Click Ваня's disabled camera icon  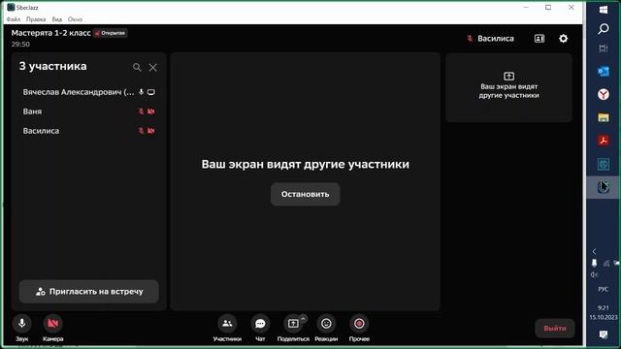point(151,111)
